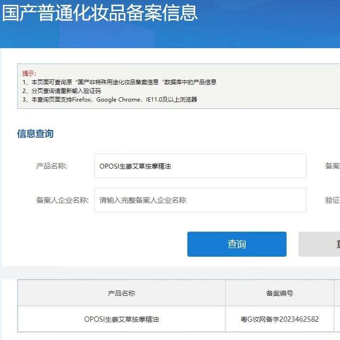The height and width of the screenshot is (340, 340).
Task: Click the hint line listing Firefox and Google Chrome
Action: (110, 100)
